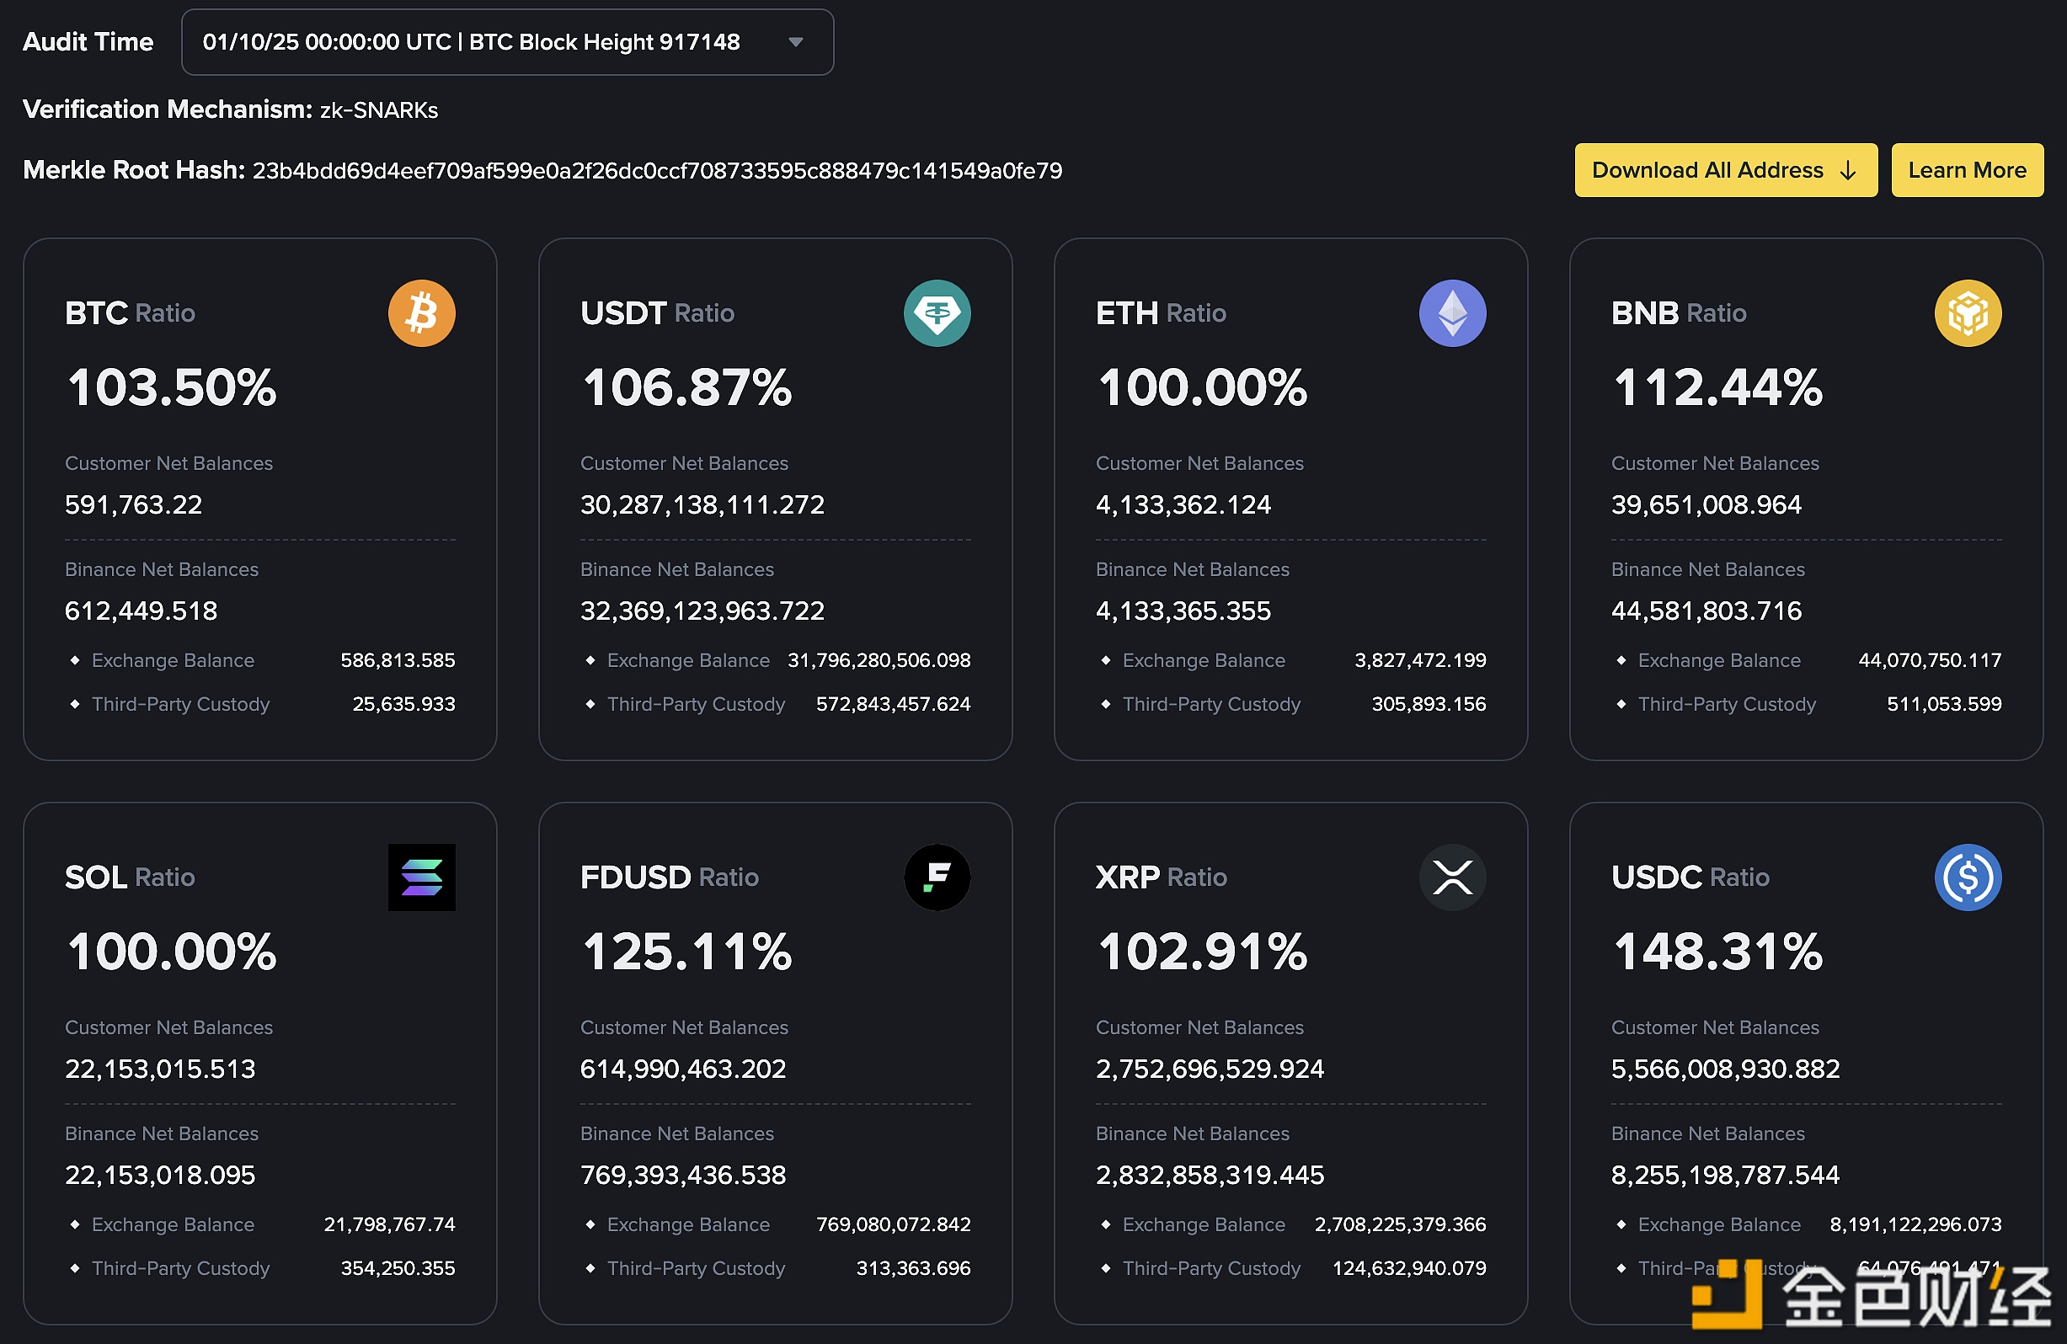Click the BNB coin icon
The width and height of the screenshot is (2067, 1344).
(1967, 313)
